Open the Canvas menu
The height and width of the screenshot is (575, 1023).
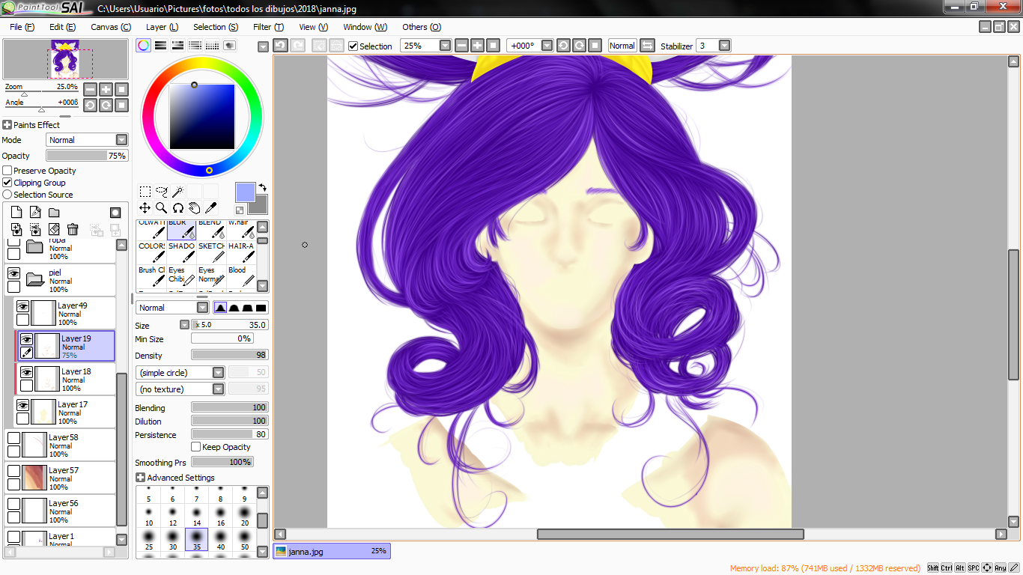coord(110,27)
